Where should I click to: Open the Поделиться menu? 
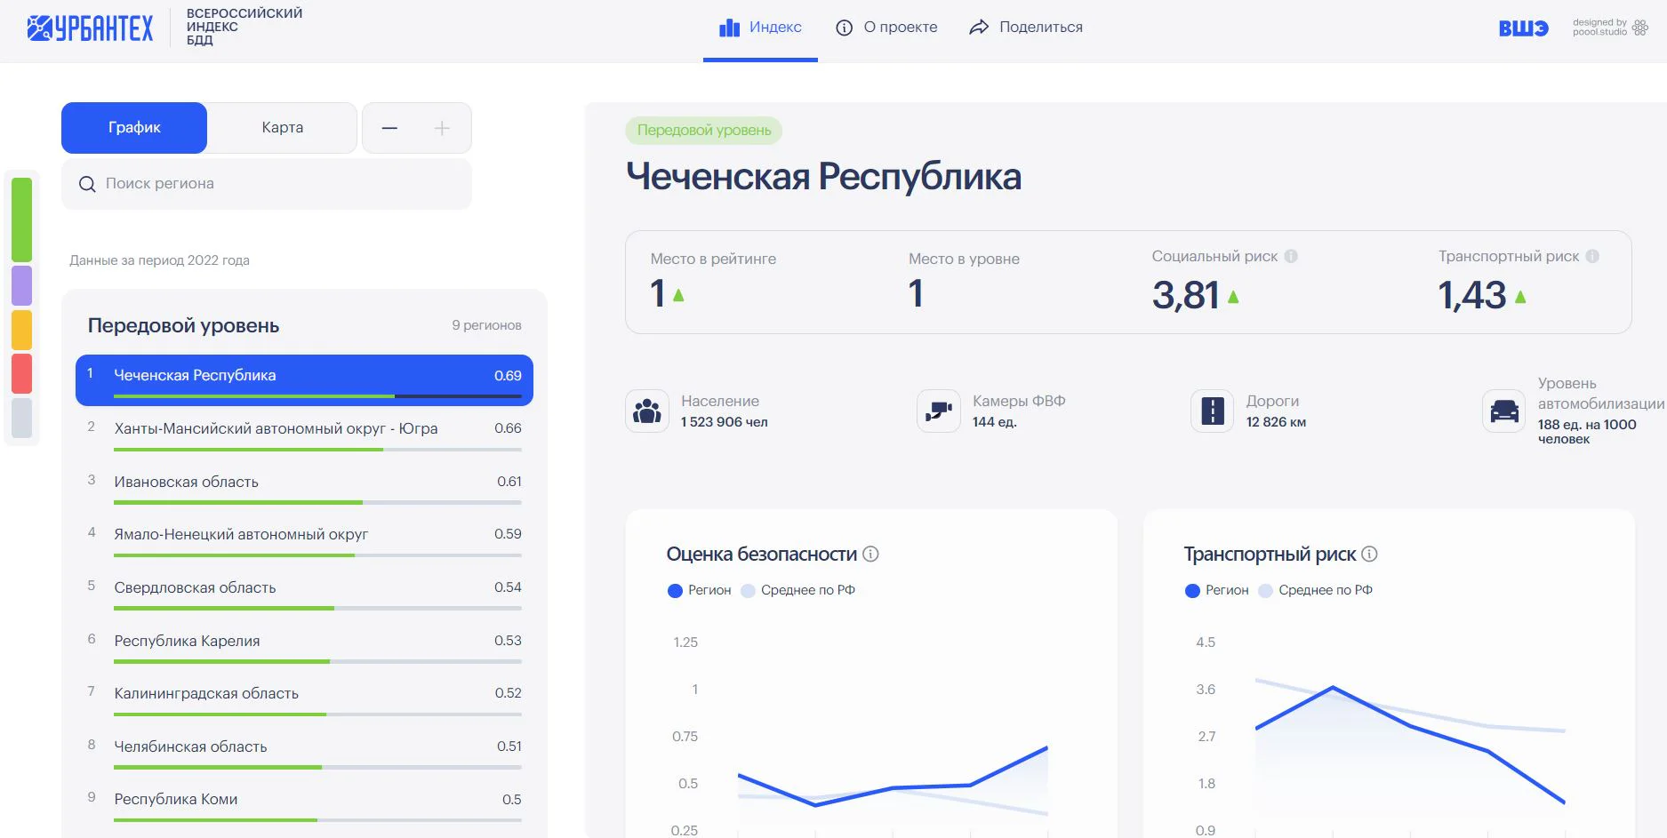pyautogui.click(x=1026, y=28)
